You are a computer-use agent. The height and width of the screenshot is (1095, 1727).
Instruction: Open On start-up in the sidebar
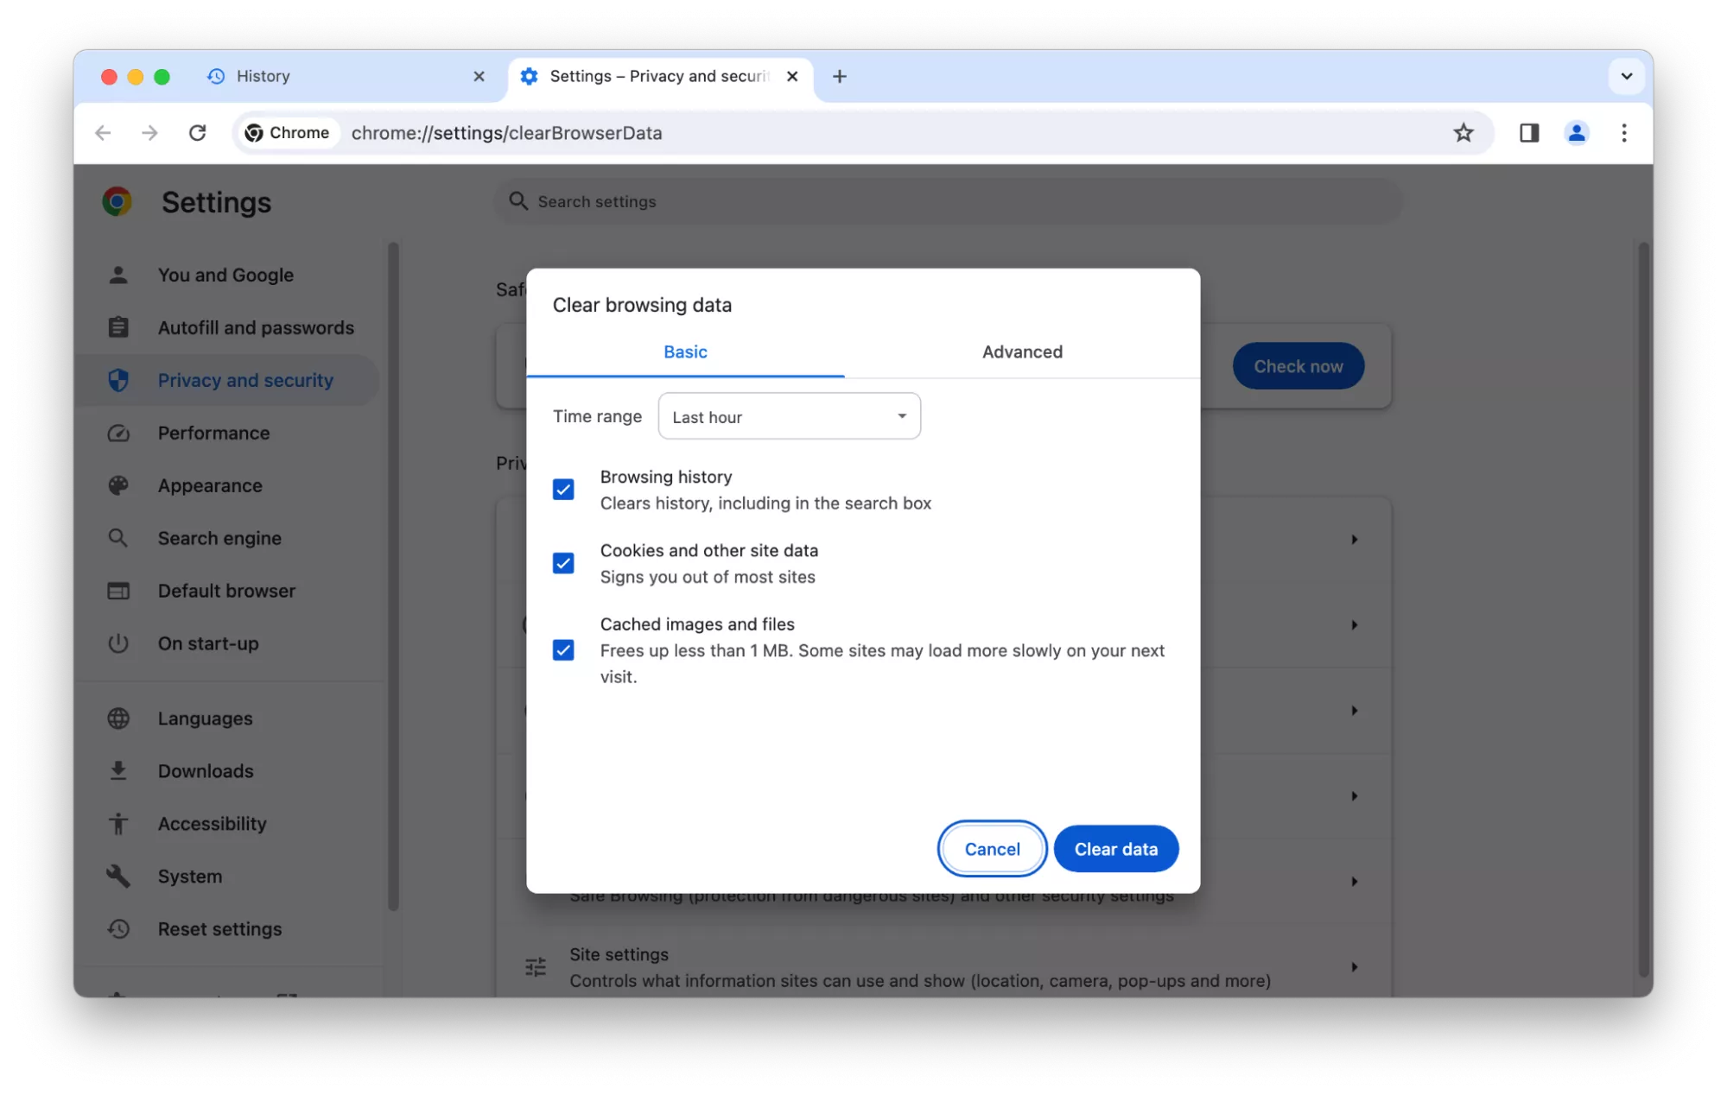(x=227, y=643)
